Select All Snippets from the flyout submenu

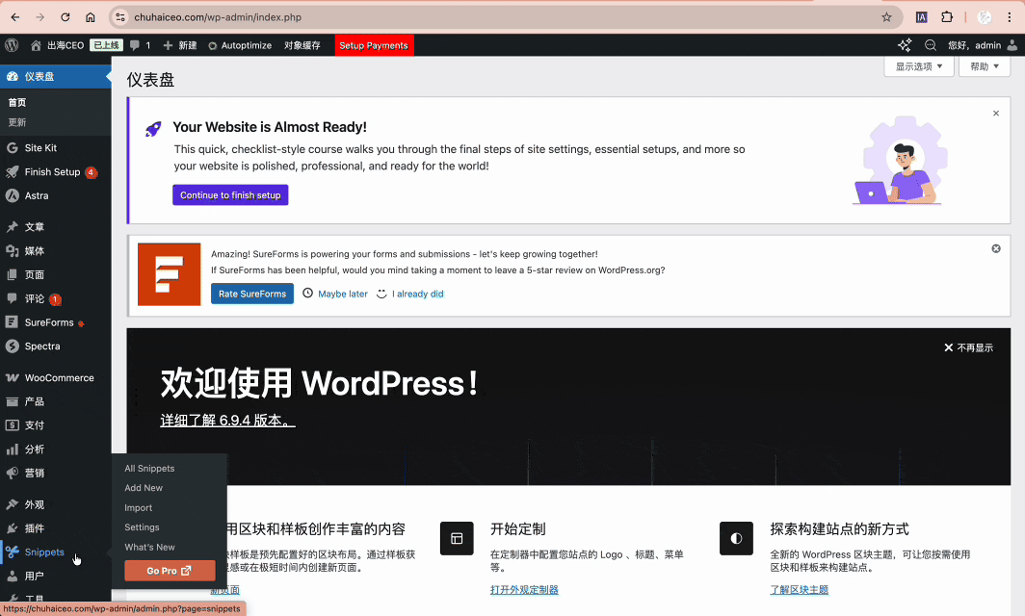(x=149, y=469)
